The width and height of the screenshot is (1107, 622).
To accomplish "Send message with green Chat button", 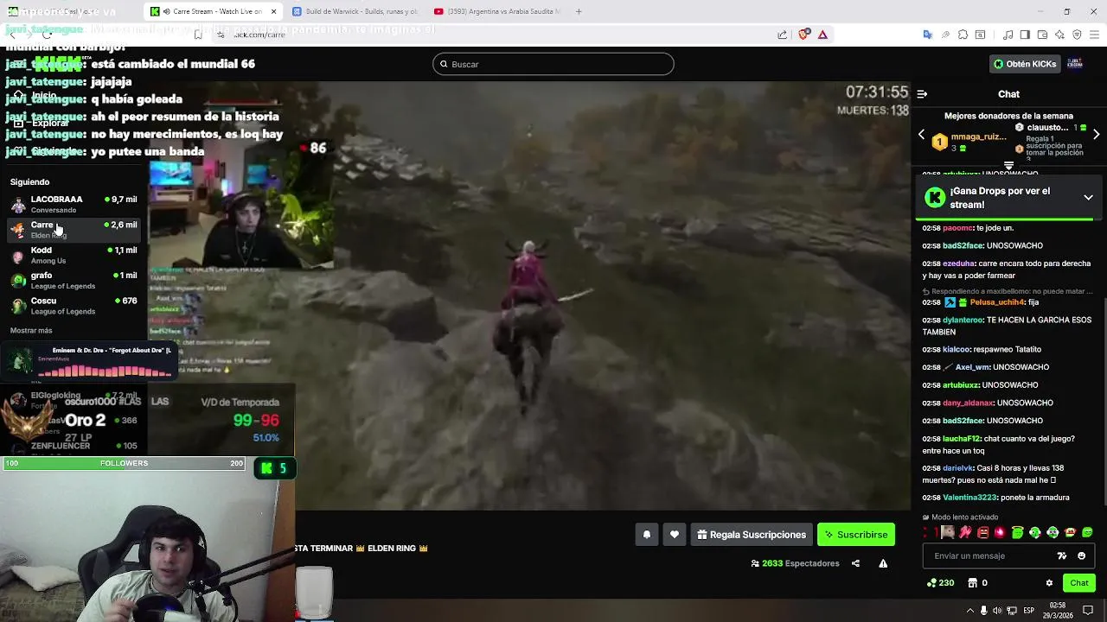I will point(1079,583).
